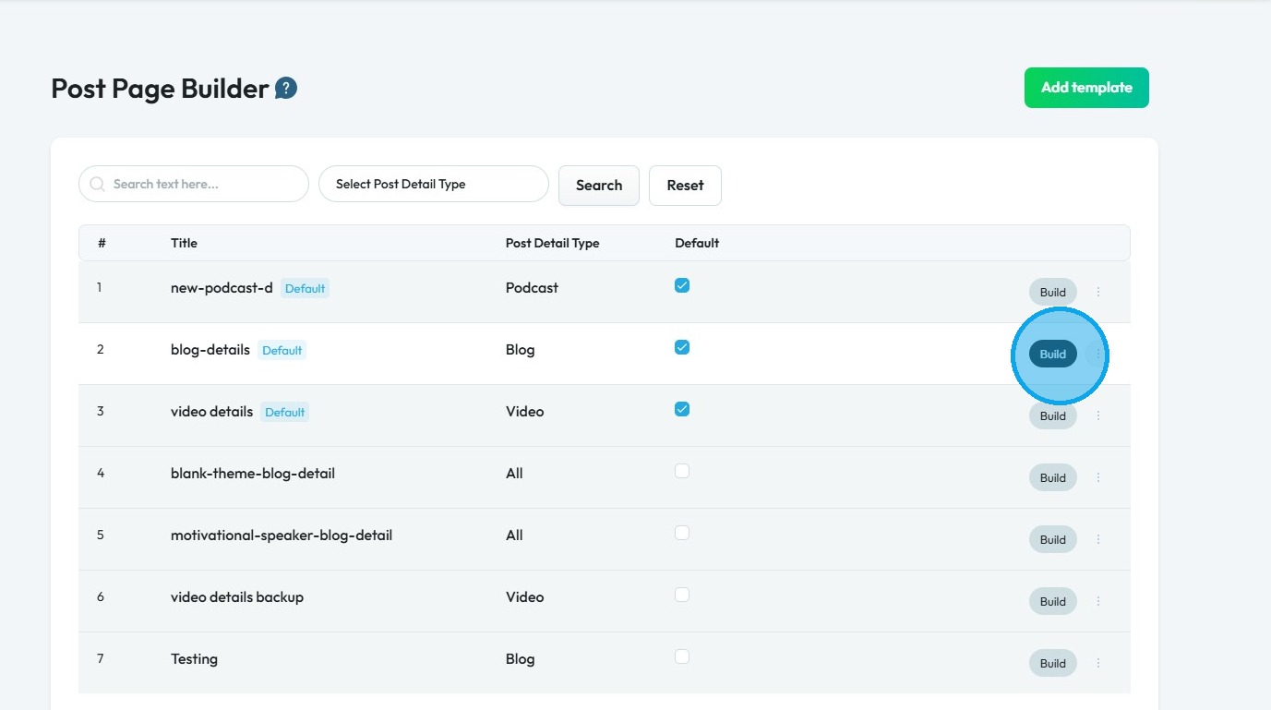The height and width of the screenshot is (710, 1271).
Task: Click Build for video details backup
Action: click(x=1052, y=601)
